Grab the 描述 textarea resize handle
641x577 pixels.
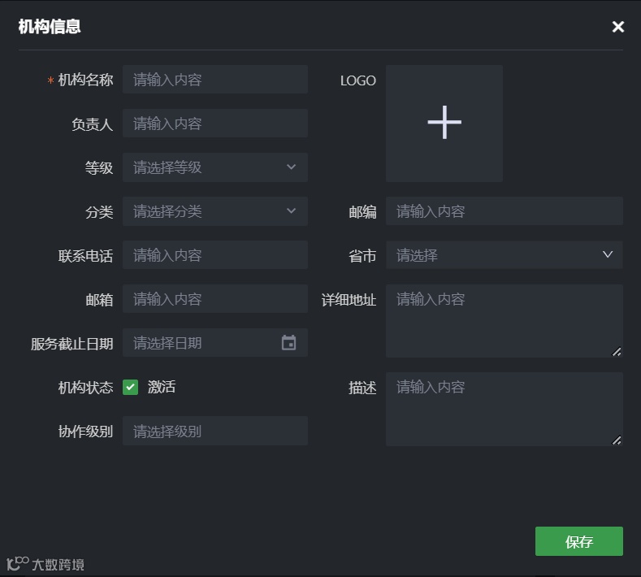pos(617,440)
